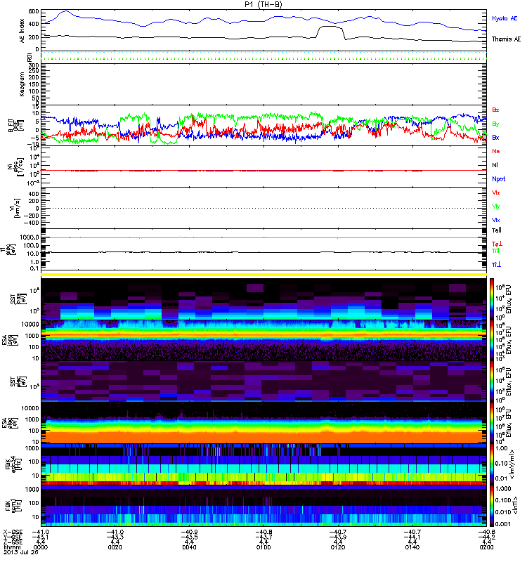Click the FBK magnetic field panel label
This screenshot has height=562, width=527.
click(14, 505)
